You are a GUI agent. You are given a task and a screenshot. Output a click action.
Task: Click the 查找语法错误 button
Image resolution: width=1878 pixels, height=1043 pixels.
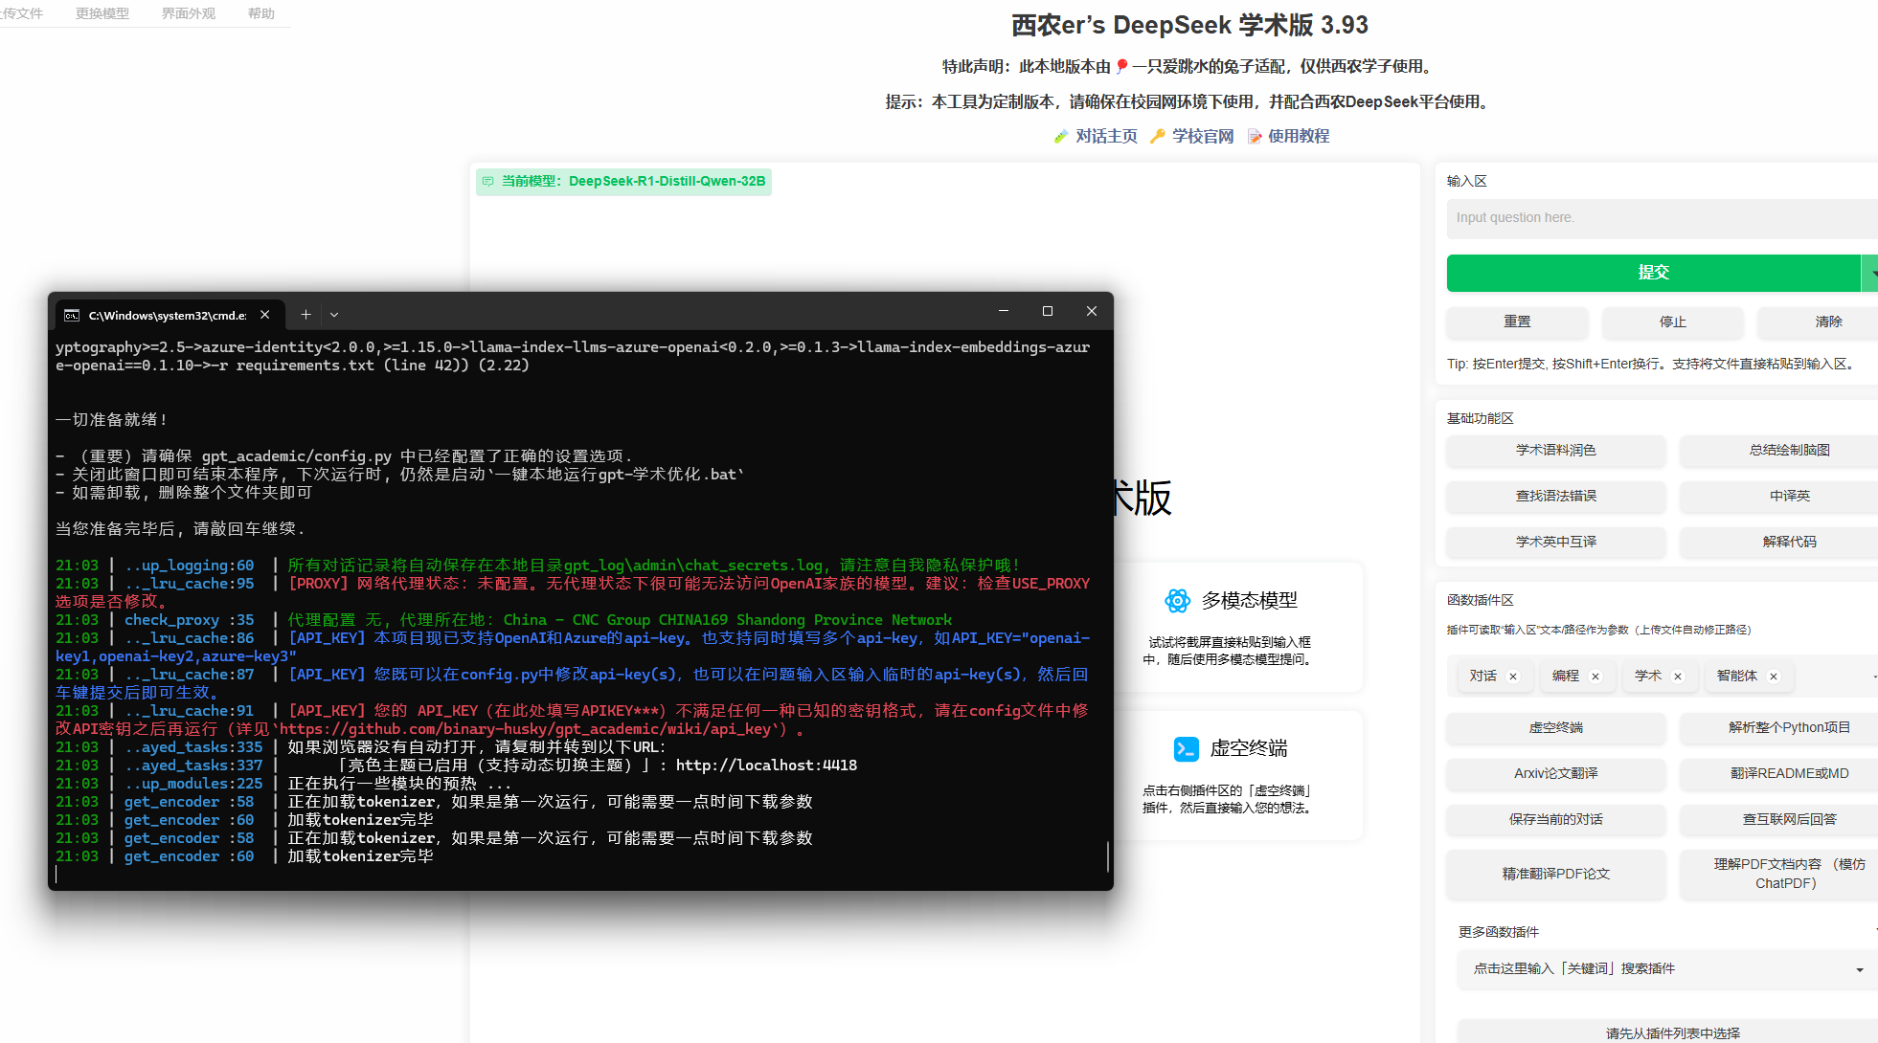pyautogui.click(x=1556, y=497)
